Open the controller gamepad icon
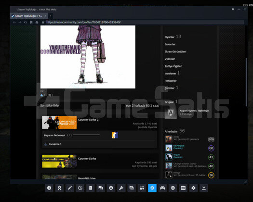The height and width of the screenshot is (202, 253). [x=162, y=188]
